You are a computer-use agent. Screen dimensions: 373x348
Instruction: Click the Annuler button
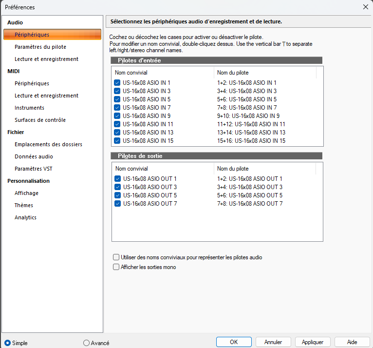pyautogui.click(x=273, y=342)
